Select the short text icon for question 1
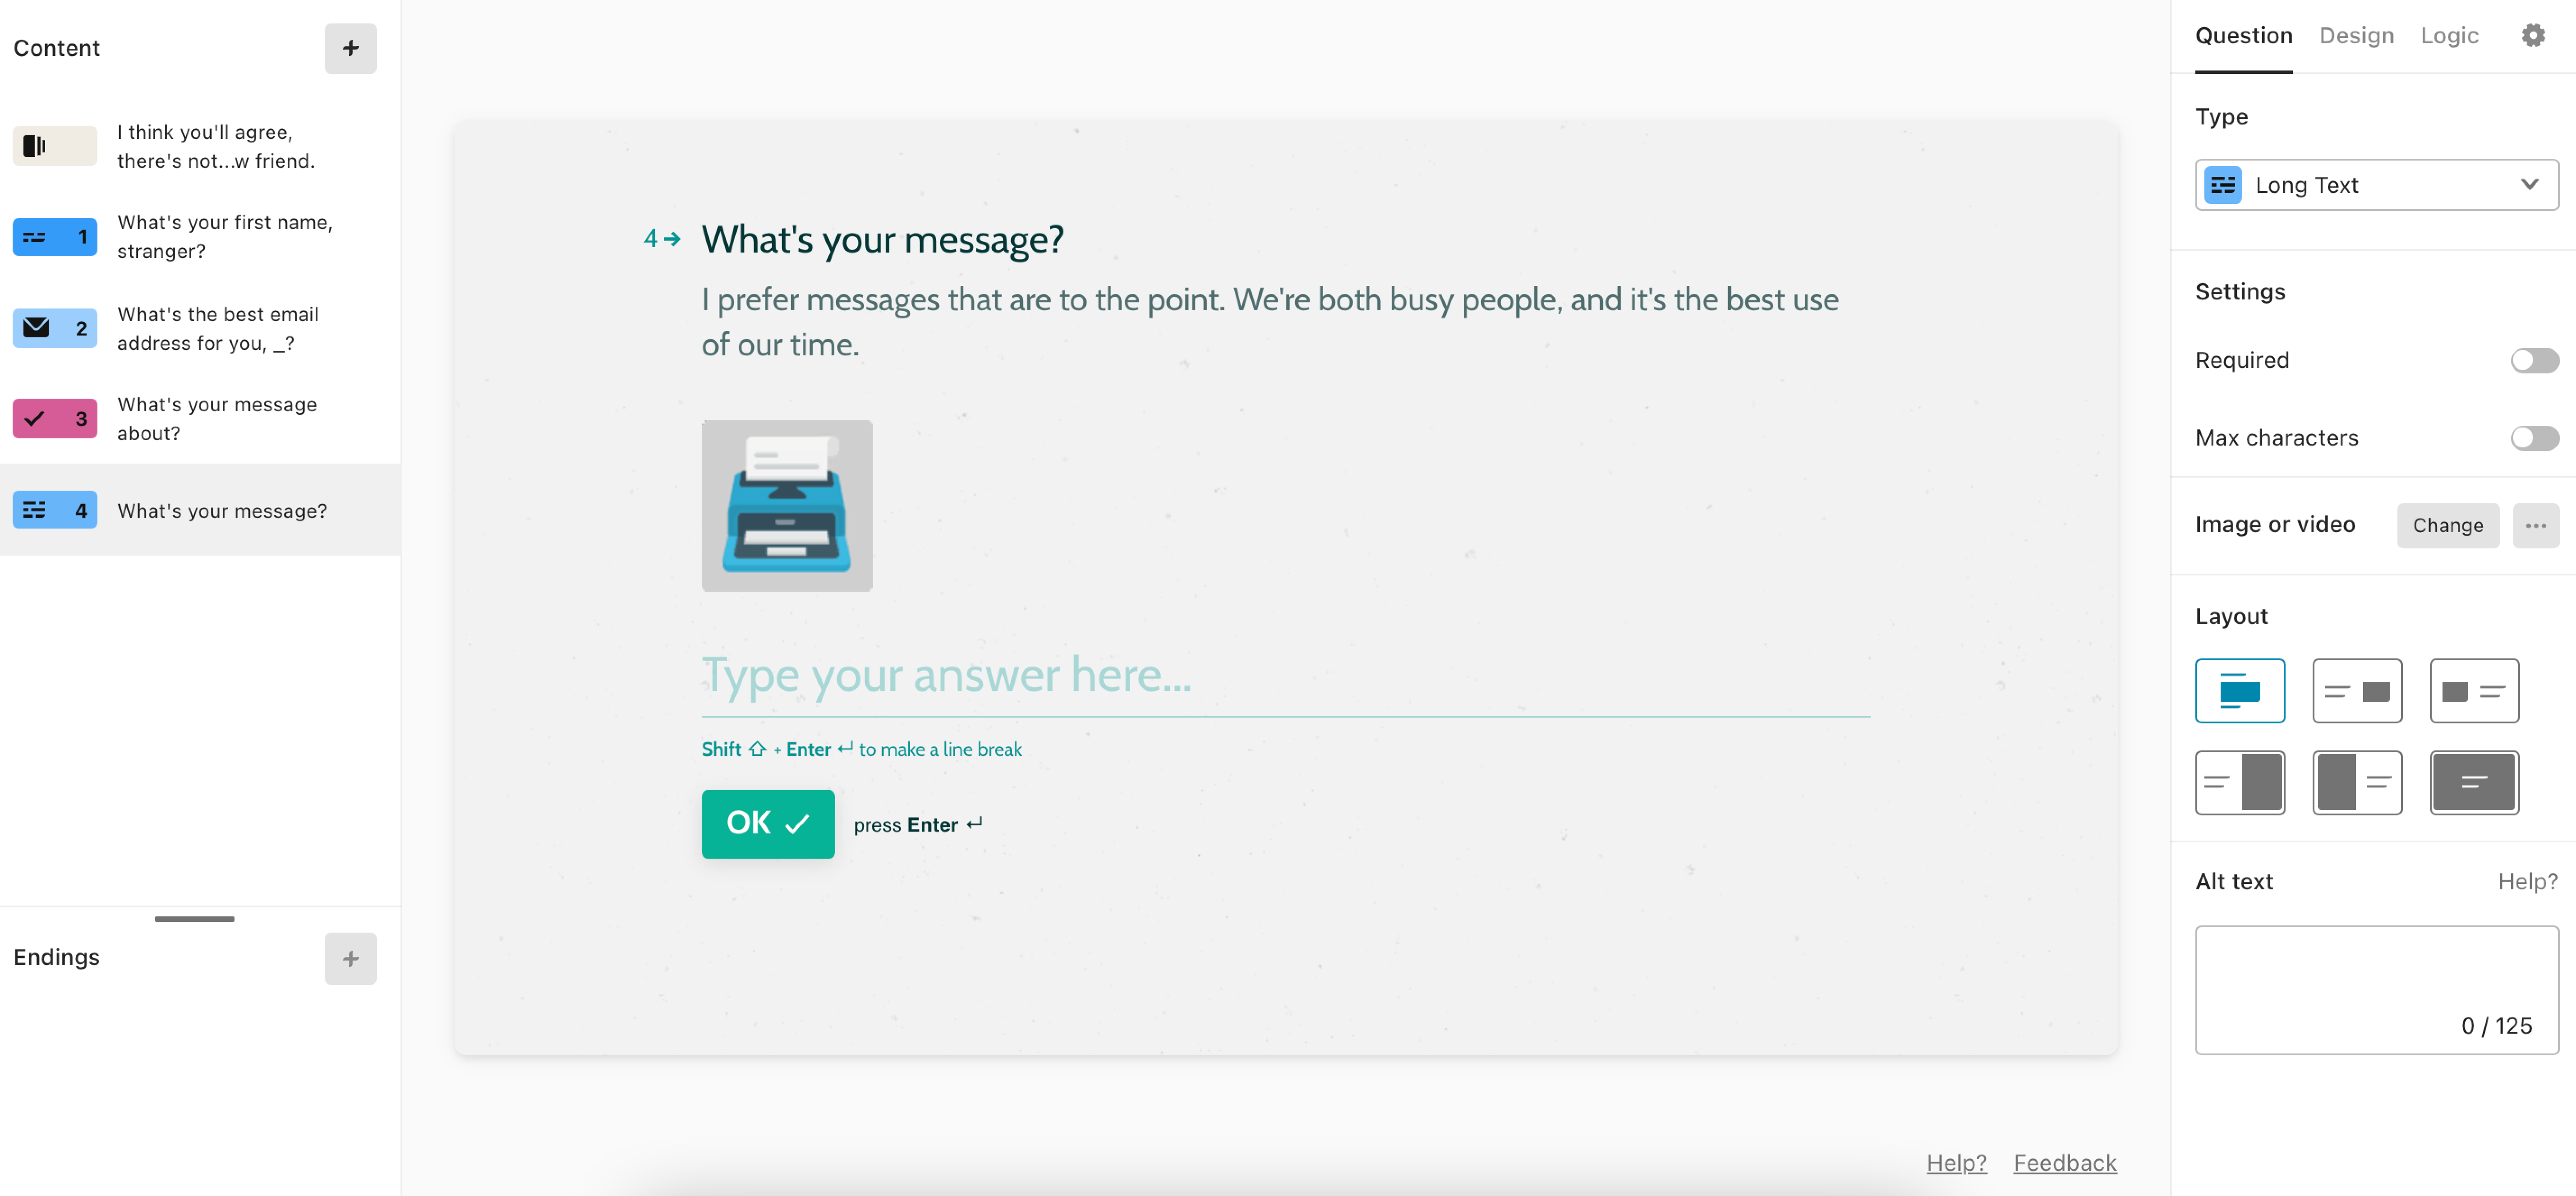Screen dimensions: 2576x1196 point(55,237)
